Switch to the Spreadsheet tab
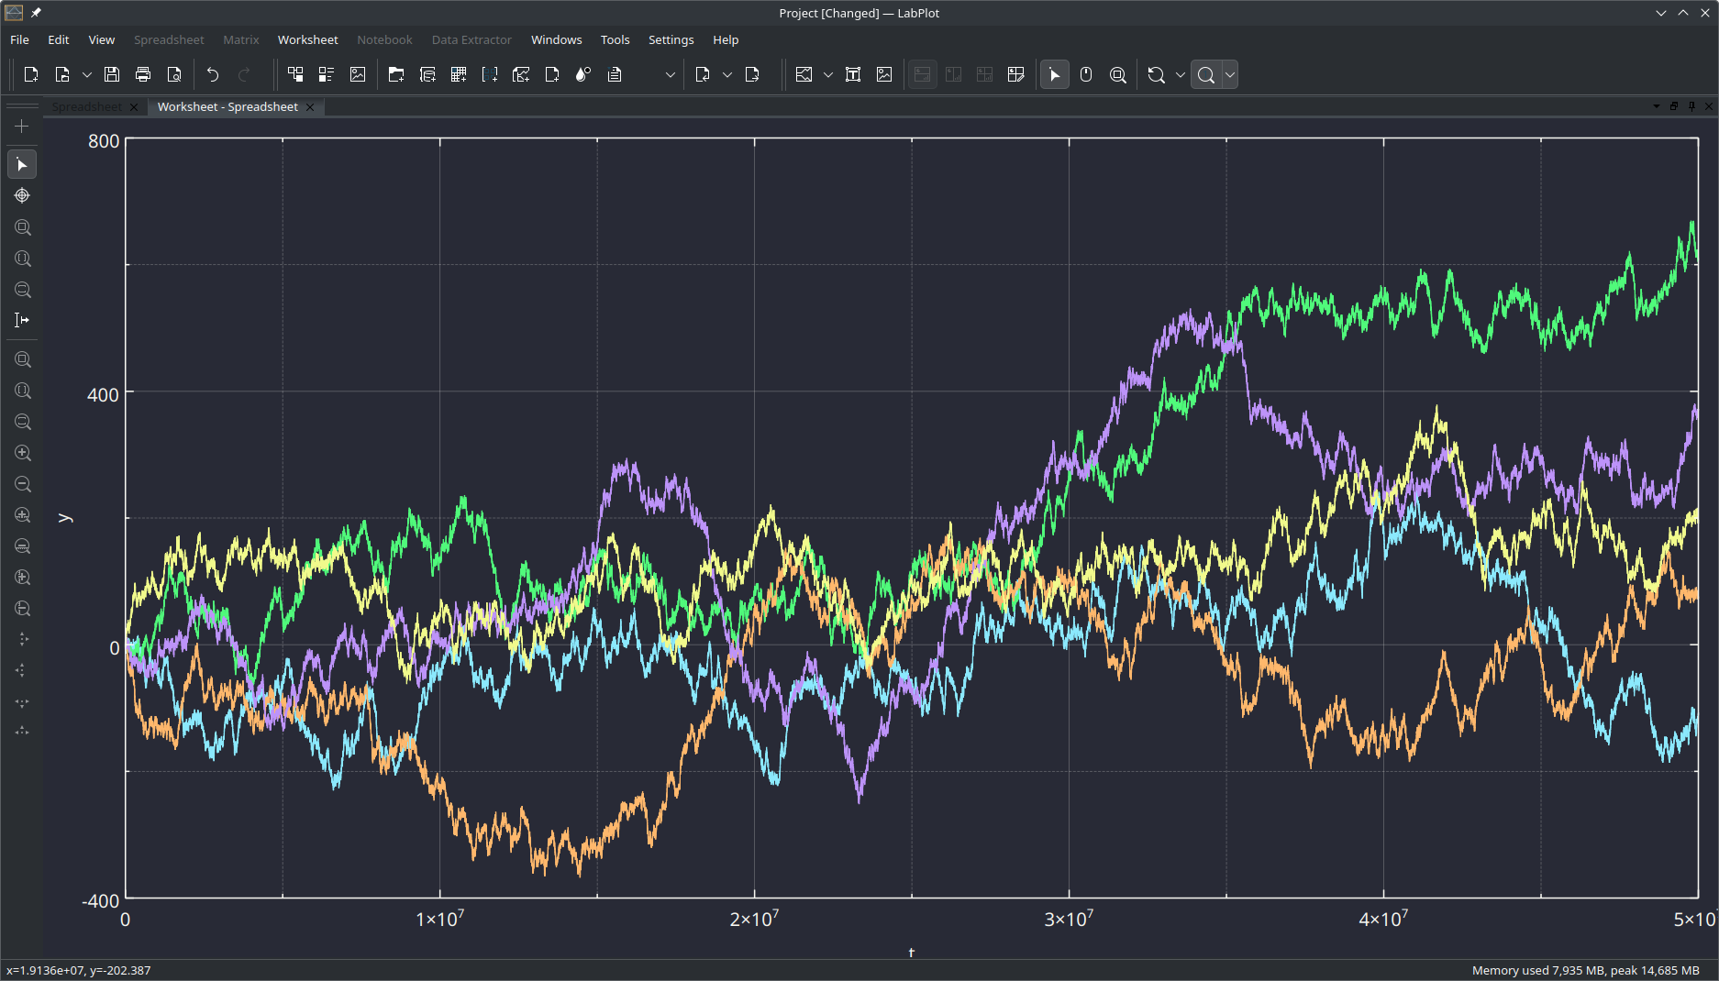 (87, 106)
